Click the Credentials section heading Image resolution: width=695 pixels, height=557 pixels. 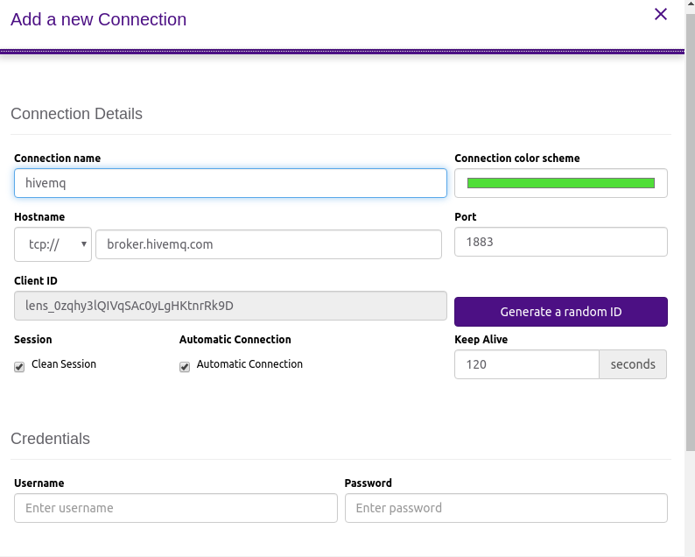click(x=50, y=439)
